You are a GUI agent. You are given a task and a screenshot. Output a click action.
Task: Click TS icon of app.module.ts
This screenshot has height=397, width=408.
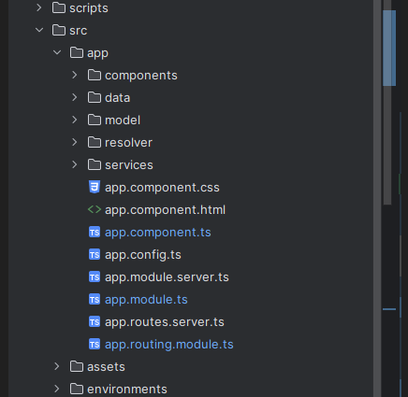click(x=95, y=299)
